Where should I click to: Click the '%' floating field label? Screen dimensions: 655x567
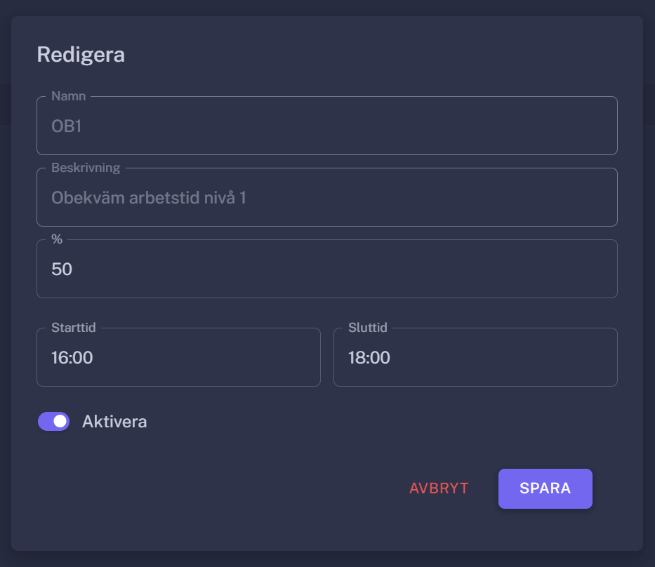tap(57, 239)
